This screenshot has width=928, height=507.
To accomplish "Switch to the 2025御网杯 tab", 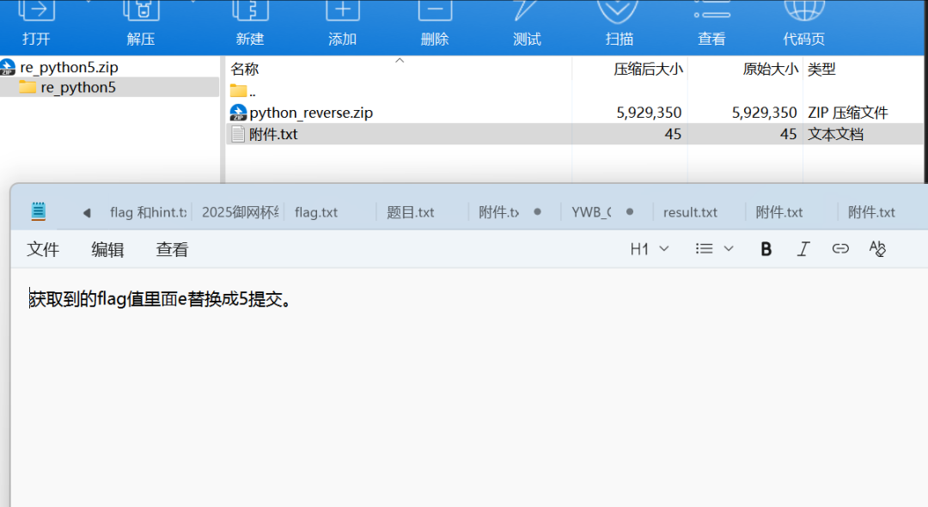I will pyautogui.click(x=240, y=212).
